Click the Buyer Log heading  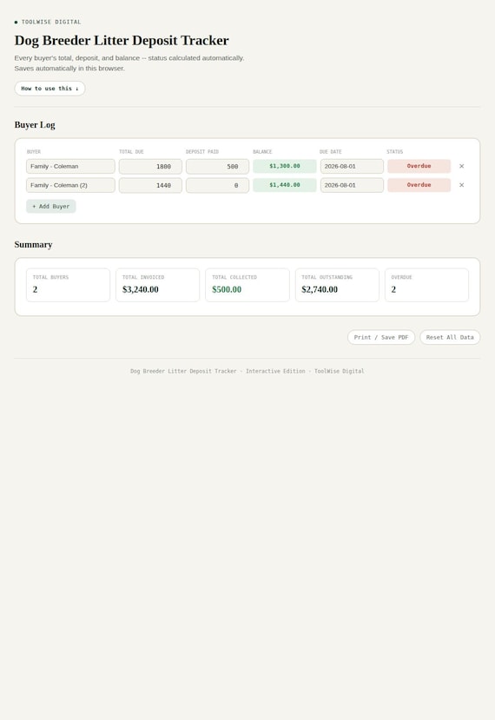click(x=35, y=125)
